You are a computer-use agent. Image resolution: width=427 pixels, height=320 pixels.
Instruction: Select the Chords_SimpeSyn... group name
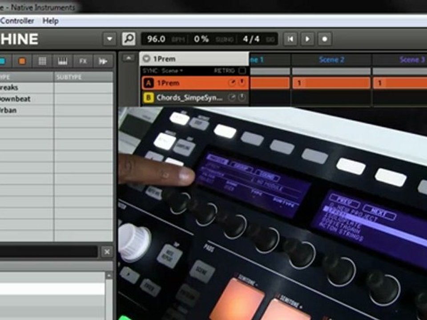[x=189, y=97]
